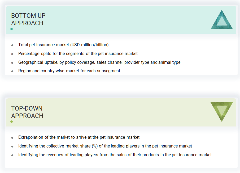240x173 pixels.
Task: Click the bullet icon beside Extrapolation of the market
Action: pos(12,137)
